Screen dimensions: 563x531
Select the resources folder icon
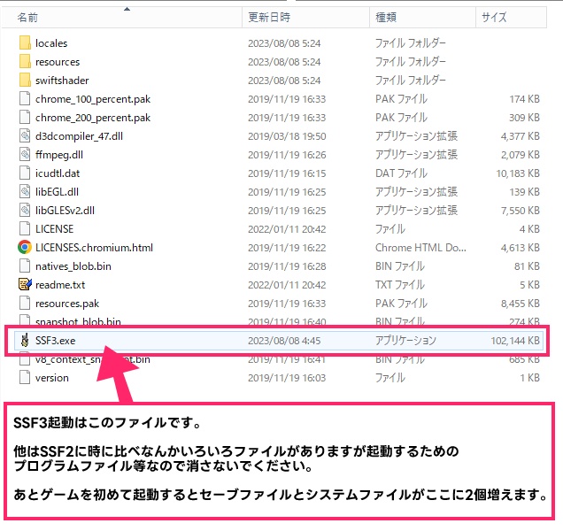click(25, 62)
